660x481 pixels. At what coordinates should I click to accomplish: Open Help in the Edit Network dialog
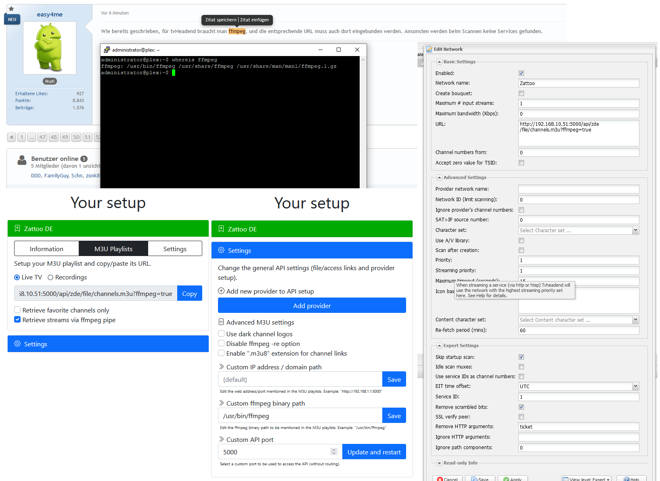[x=631, y=479]
